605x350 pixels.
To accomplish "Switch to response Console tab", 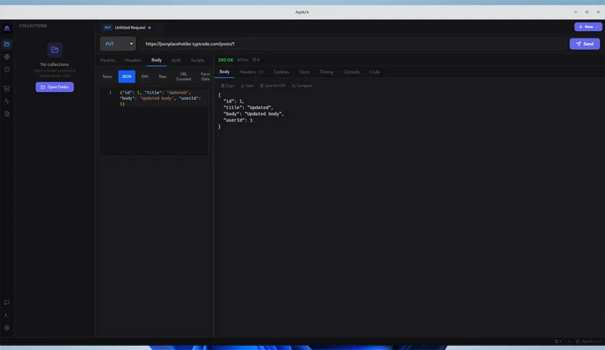I will tap(352, 72).
